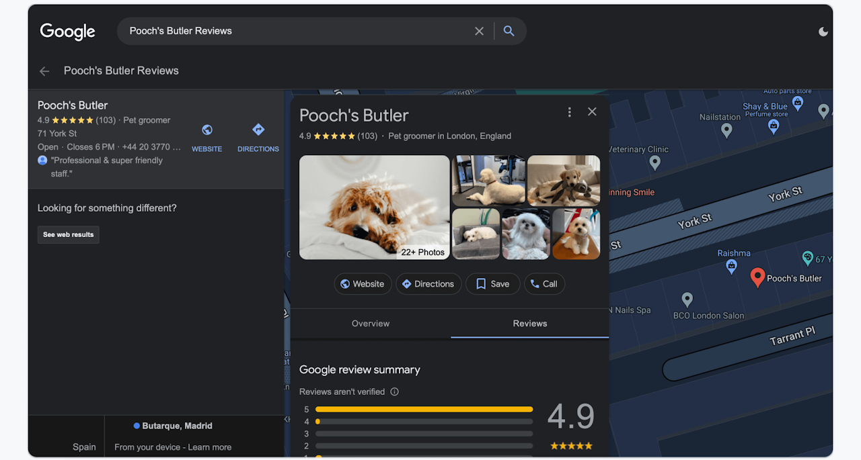Click the search input field
861x460 pixels.
tap(296, 31)
